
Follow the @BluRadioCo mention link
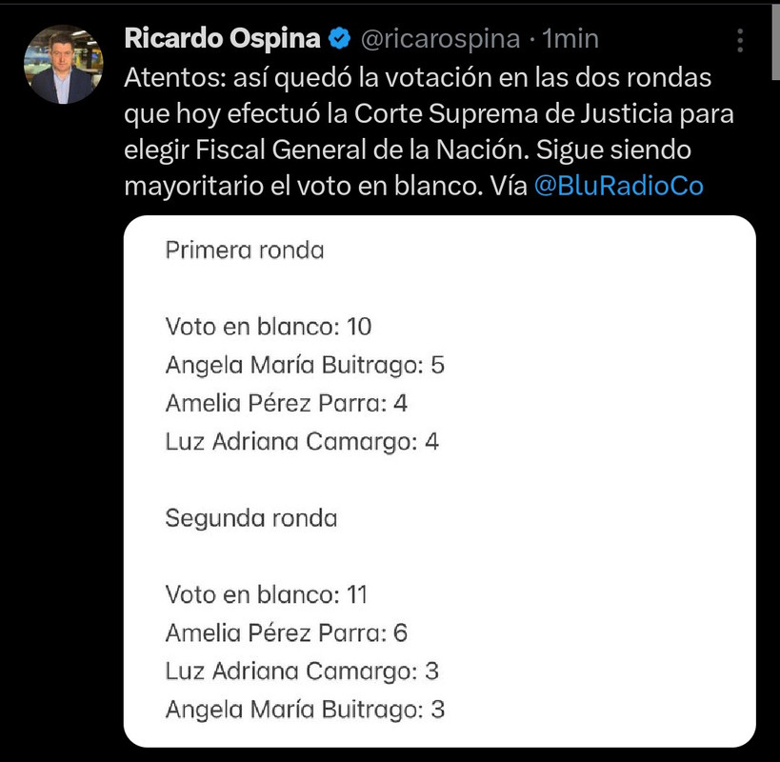pos(619,186)
